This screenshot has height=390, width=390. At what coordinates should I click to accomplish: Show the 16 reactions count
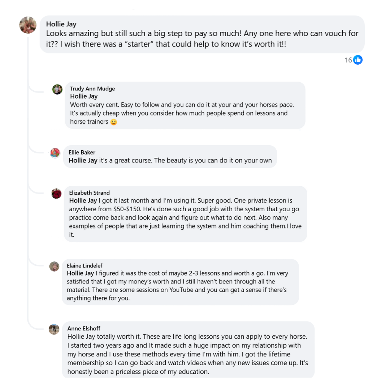click(x=348, y=60)
